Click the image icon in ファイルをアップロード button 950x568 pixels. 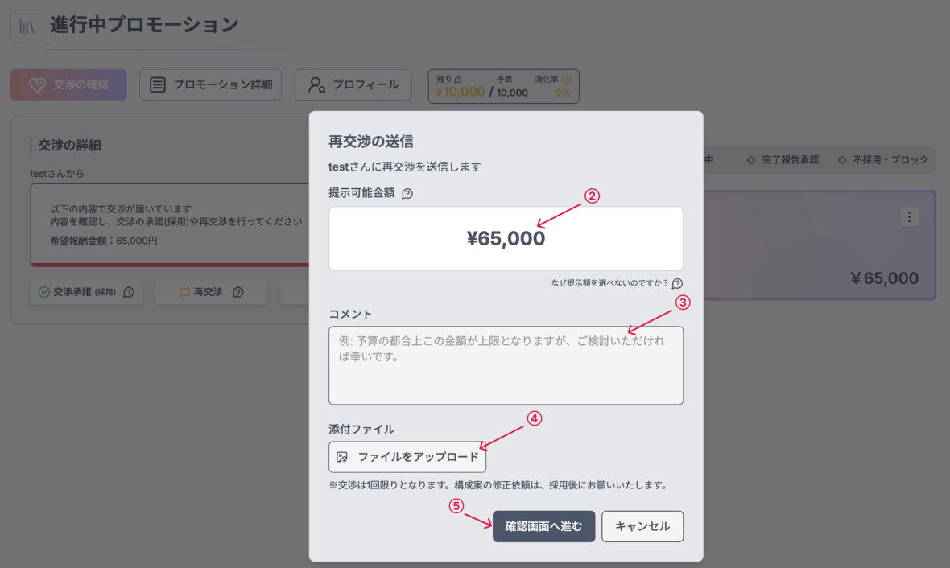342,457
